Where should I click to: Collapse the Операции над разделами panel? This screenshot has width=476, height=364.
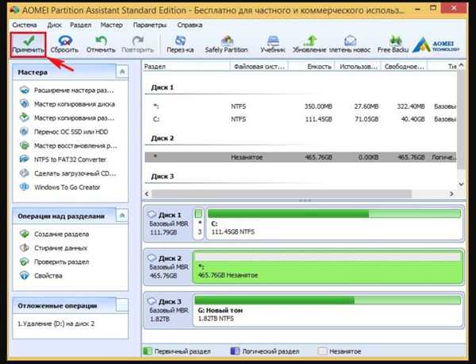click(x=122, y=216)
